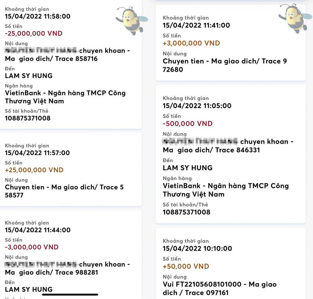
Task: Click the 15/04/2022 11:05:00 timestamp
Action: [197, 106]
